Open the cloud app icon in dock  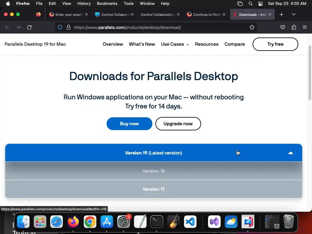pos(231,222)
